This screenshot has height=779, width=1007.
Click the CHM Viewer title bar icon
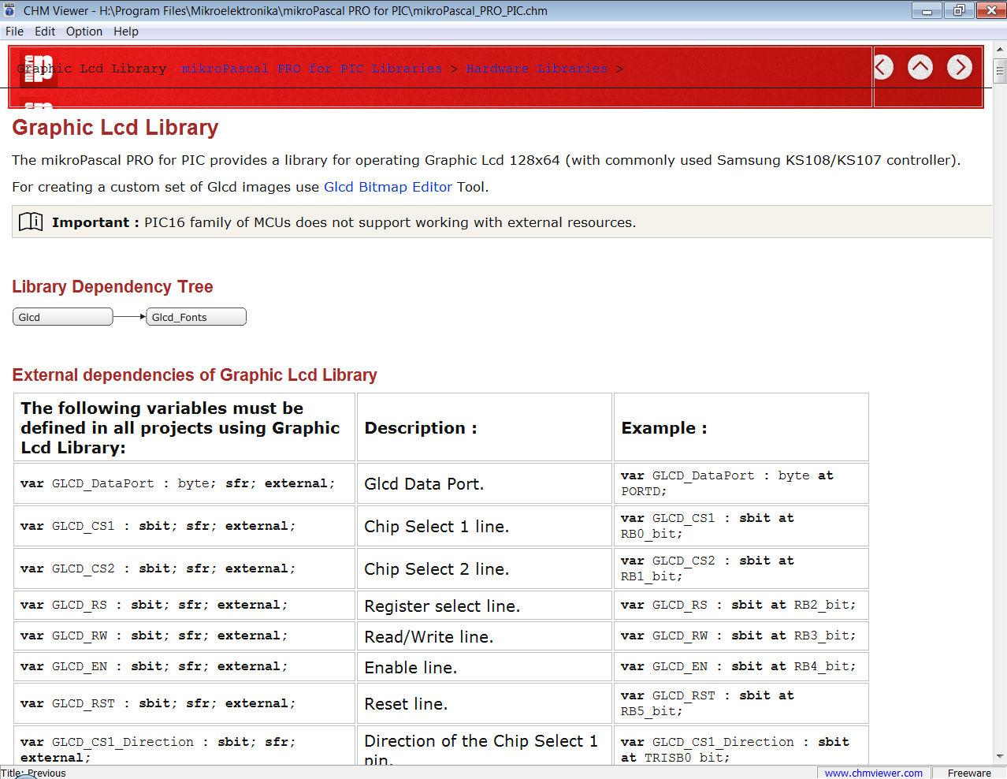[9, 10]
